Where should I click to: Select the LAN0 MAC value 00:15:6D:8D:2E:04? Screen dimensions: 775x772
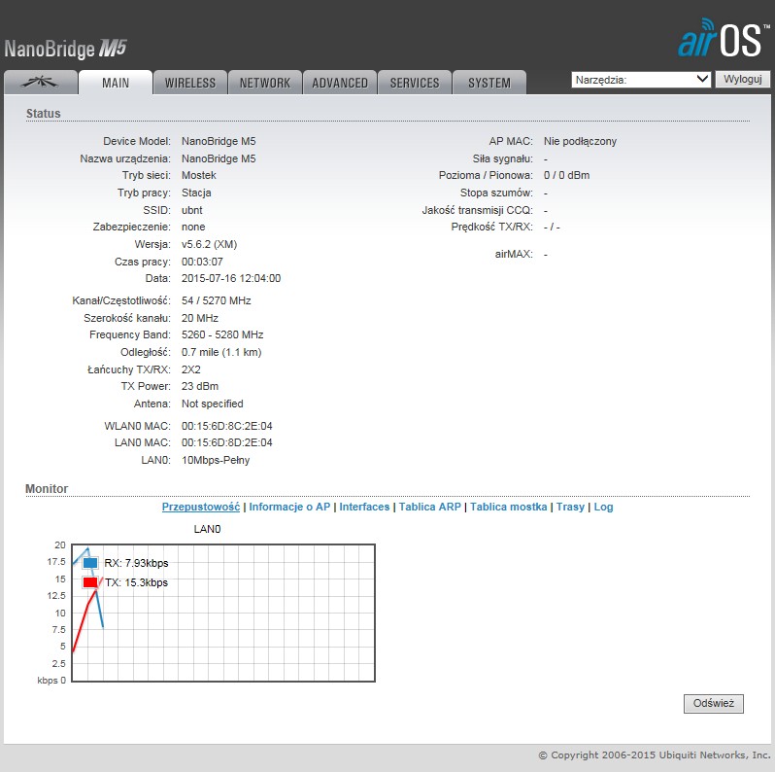227,443
